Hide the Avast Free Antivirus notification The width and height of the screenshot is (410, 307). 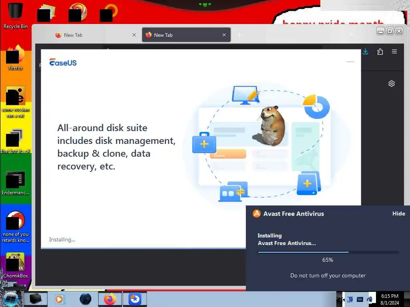[398, 213]
